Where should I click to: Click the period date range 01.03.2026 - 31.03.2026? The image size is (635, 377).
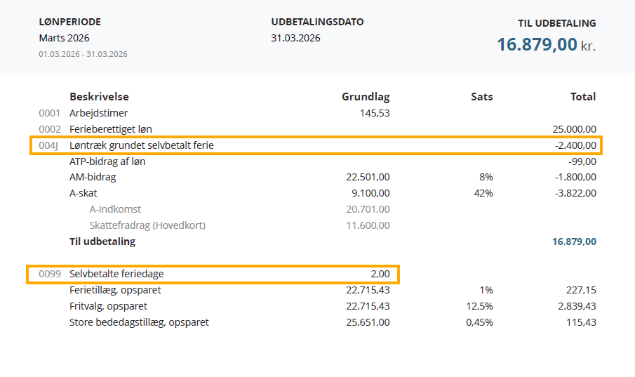(83, 54)
